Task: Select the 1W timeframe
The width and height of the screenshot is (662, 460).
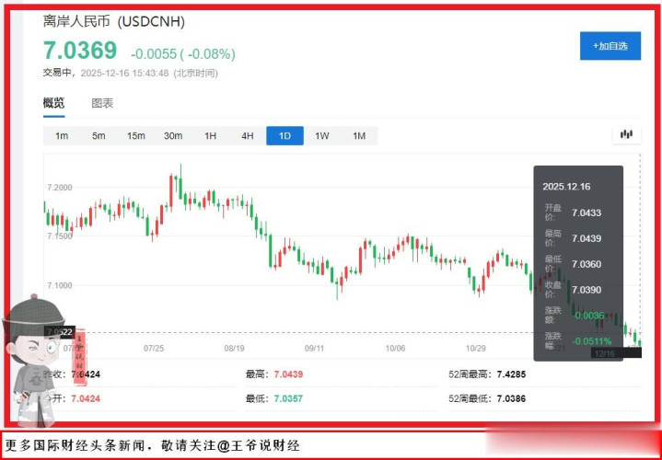Action: [322, 136]
